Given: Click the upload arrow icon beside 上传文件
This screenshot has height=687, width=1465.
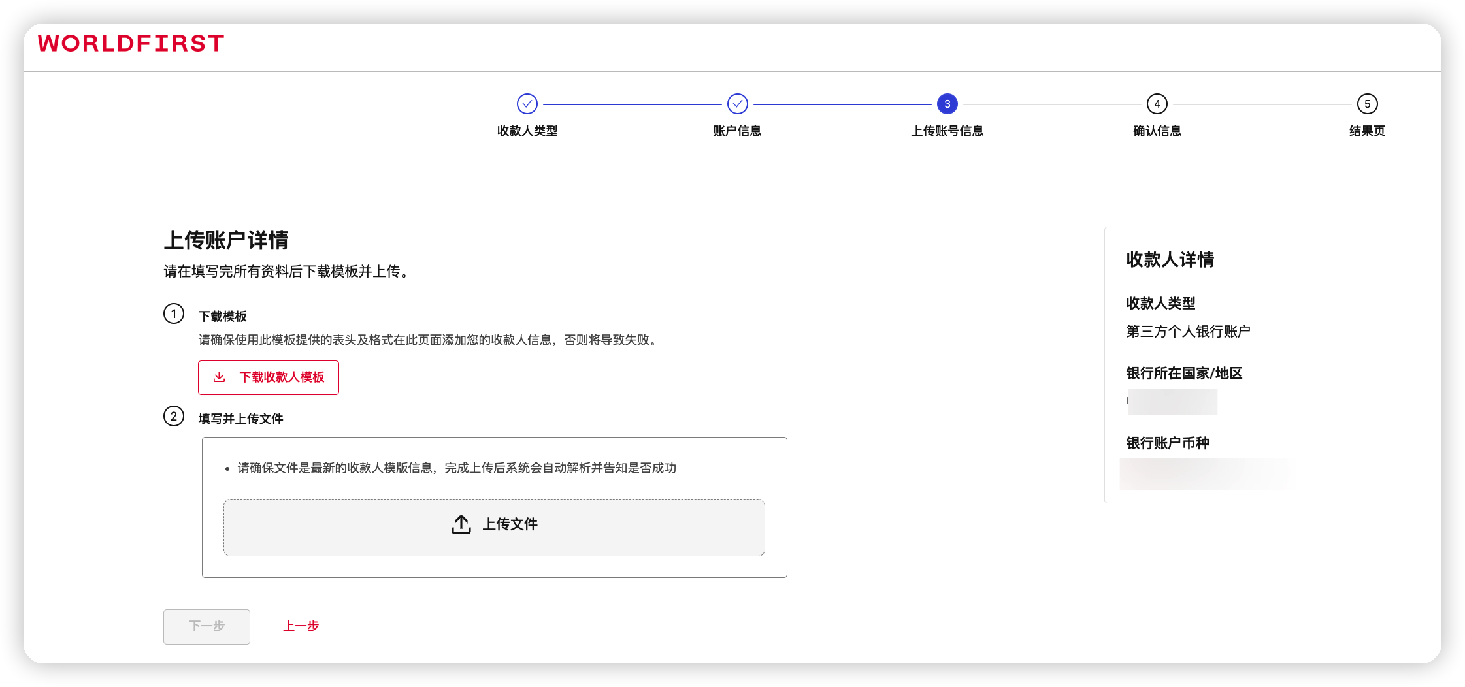Looking at the screenshot, I should click(461, 524).
